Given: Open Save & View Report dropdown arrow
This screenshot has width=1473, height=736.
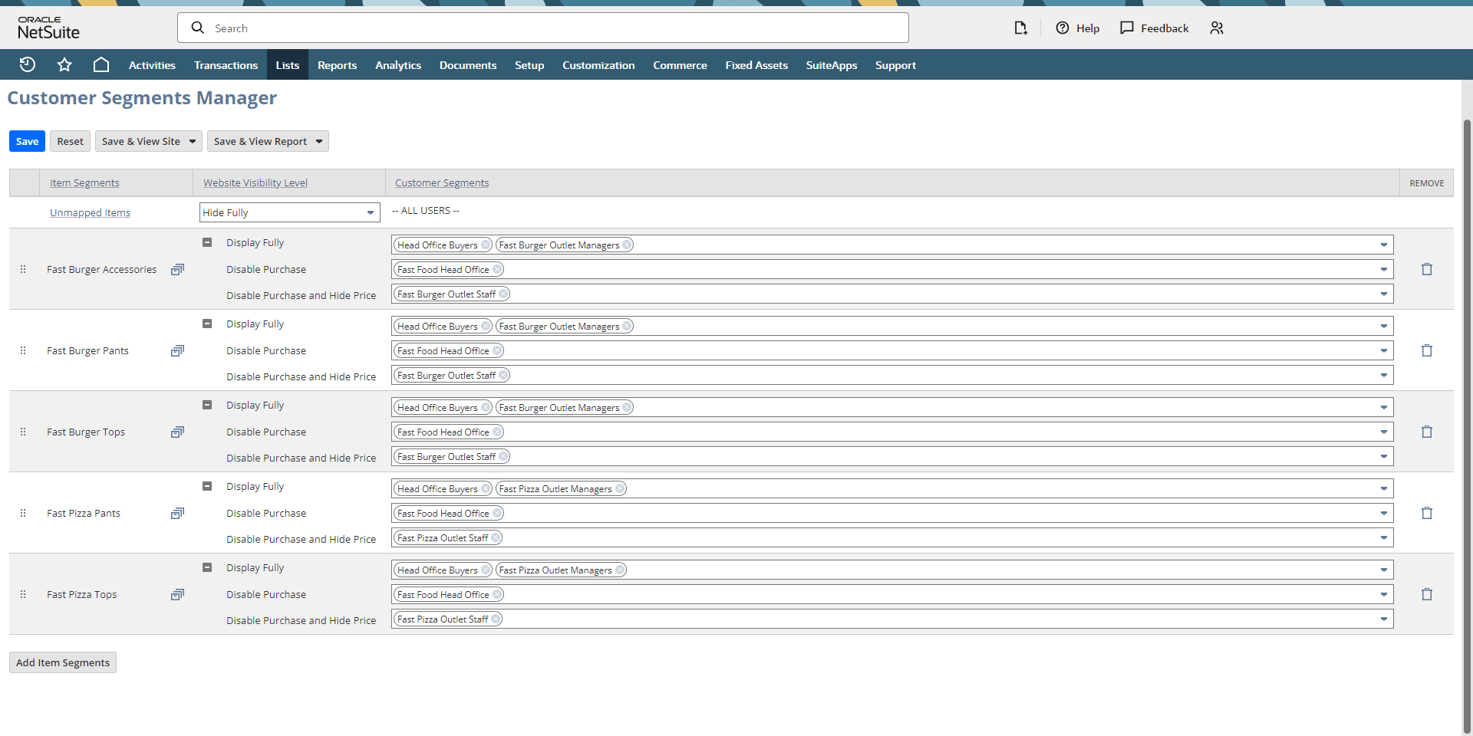Looking at the screenshot, I should point(319,141).
